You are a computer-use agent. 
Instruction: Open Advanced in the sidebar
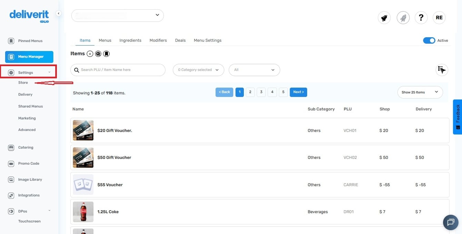pos(27,130)
